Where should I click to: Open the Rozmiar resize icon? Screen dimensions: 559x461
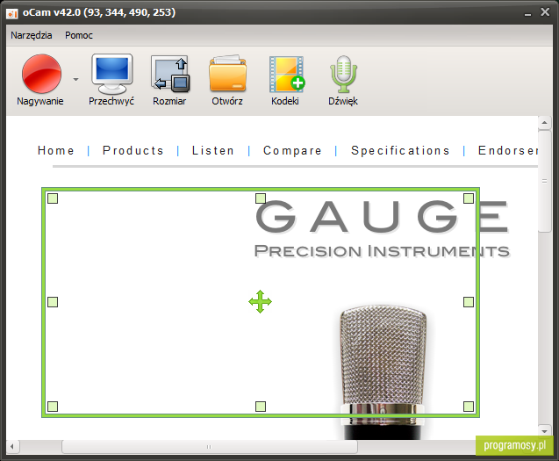(170, 75)
